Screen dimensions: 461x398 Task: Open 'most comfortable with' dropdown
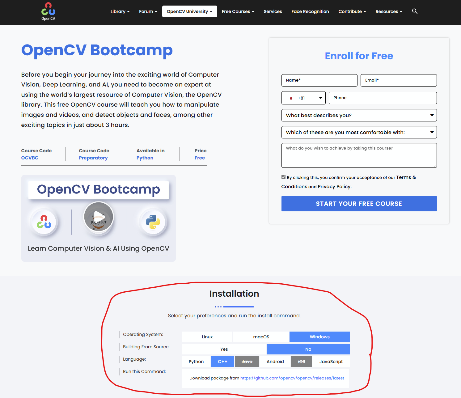(359, 132)
